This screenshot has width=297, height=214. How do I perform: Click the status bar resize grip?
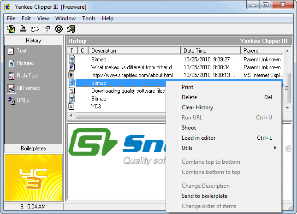290,207
